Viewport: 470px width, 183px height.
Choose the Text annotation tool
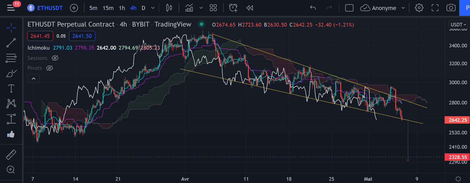tap(11, 89)
